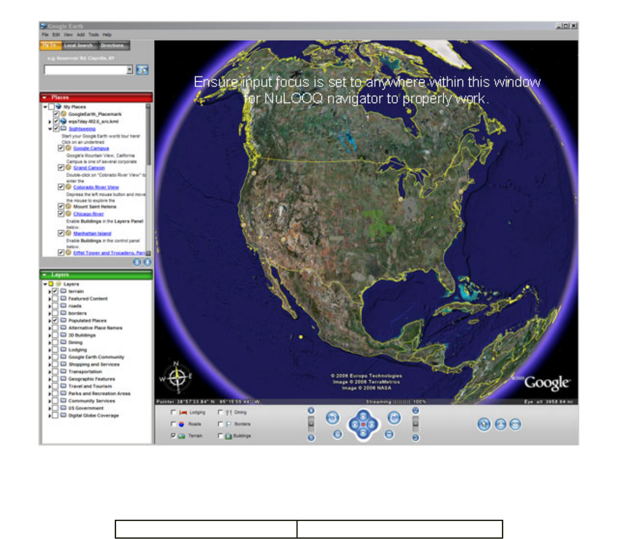Select the Fly To tab

pyautogui.click(x=50, y=45)
